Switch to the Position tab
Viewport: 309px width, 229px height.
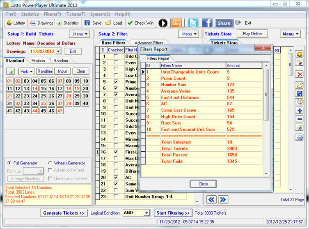click(38, 60)
